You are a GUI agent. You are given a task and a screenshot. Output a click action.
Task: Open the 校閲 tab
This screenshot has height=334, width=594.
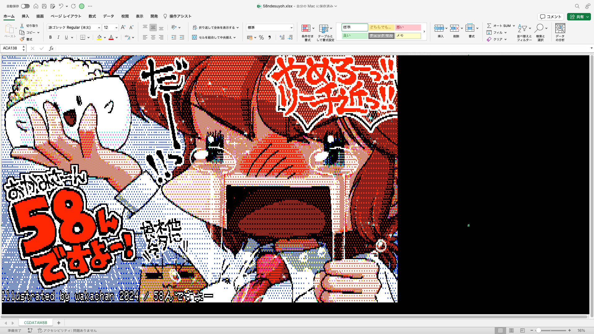[x=125, y=16]
